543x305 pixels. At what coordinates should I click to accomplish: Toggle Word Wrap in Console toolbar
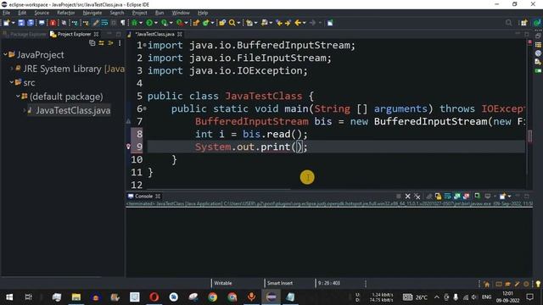pos(447,196)
